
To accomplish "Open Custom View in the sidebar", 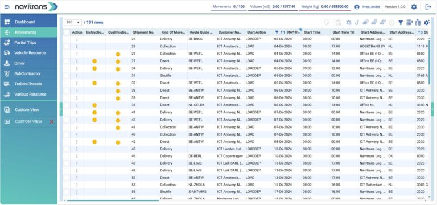I will (28, 109).
